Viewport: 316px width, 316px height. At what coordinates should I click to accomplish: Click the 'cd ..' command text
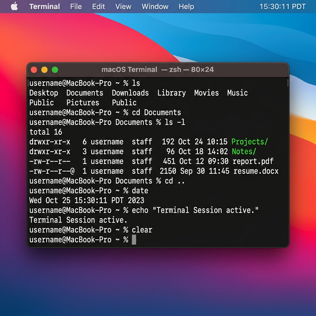(175, 181)
